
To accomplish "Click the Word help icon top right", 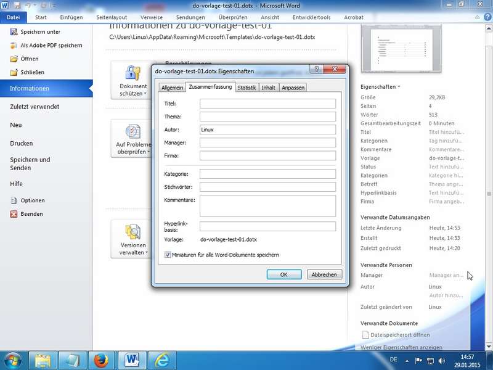I will click(x=487, y=17).
